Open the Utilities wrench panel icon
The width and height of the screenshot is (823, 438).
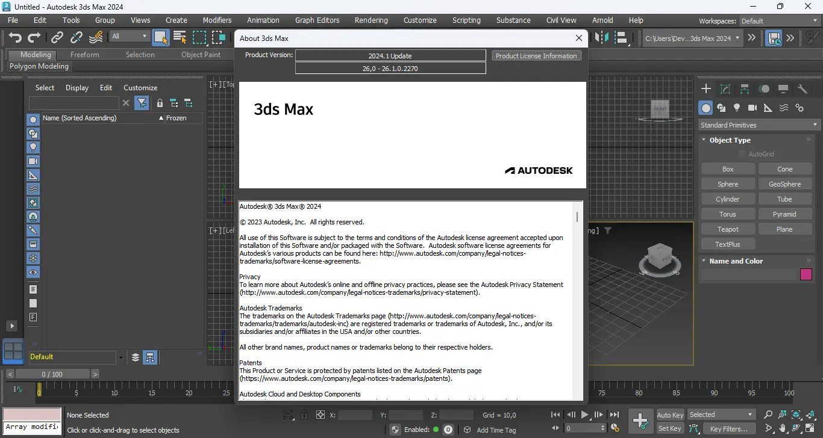pyautogui.click(x=803, y=89)
